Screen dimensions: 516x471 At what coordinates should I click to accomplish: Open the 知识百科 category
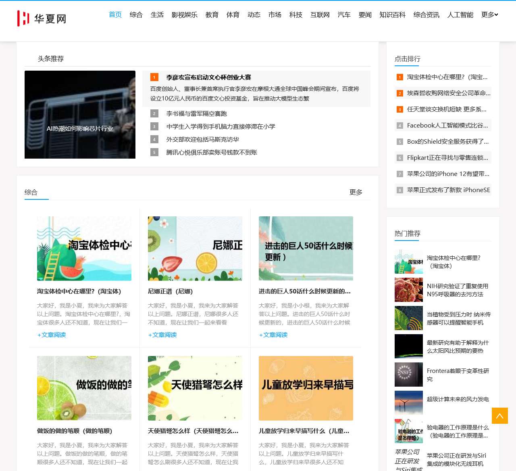click(x=392, y=15)
